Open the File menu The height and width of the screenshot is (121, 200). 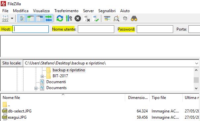tap(5, 11)
